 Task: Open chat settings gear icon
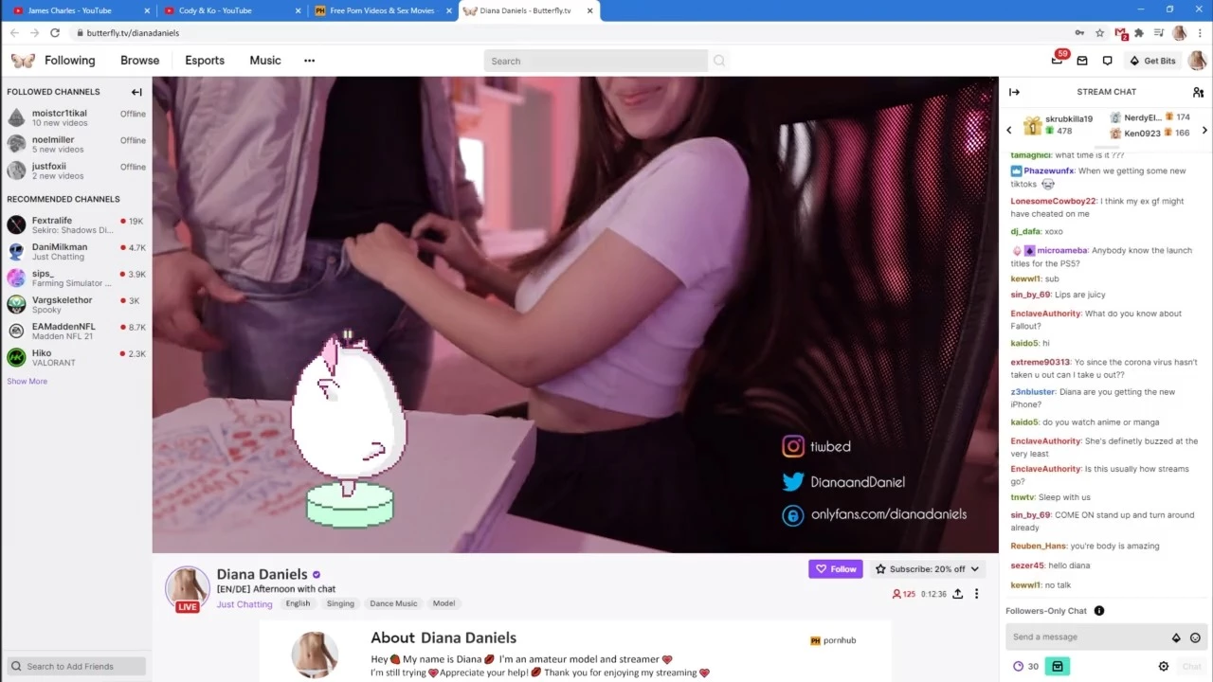[x=1164, y=666]
